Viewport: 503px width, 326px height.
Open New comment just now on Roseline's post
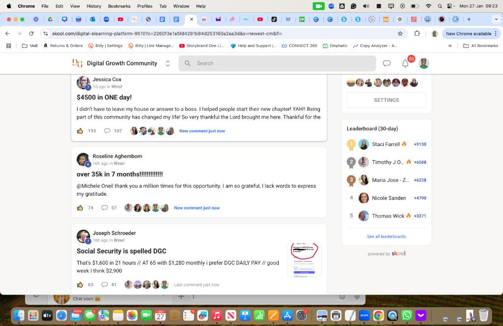[196, 208]
